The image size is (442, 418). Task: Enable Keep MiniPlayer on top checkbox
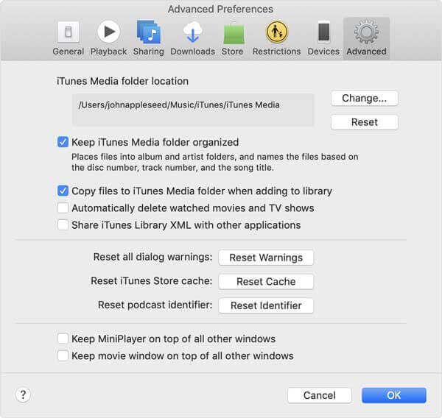point(63,339)
